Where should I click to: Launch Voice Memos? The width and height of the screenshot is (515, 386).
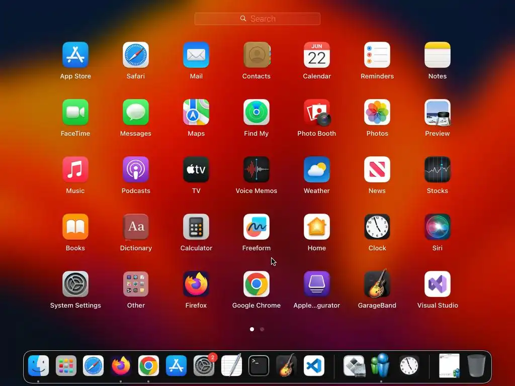(256, 169)
